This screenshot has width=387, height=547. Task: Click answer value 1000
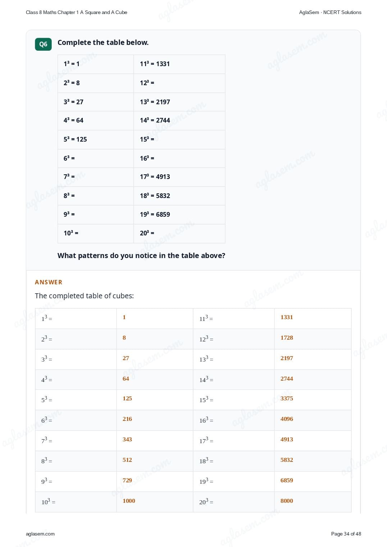(x=129, y=501)
